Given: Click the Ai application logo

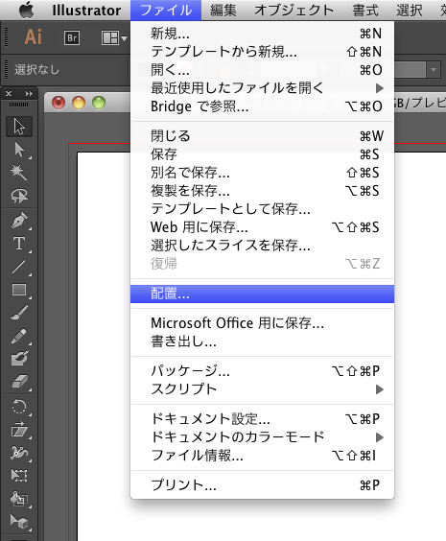Looking at the screenshot, I should (x=34, y=36).
